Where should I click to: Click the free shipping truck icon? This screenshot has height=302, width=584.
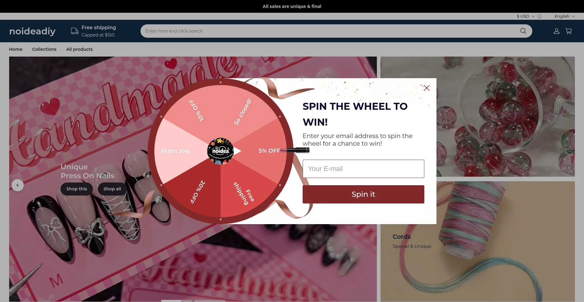coord(75,31)
